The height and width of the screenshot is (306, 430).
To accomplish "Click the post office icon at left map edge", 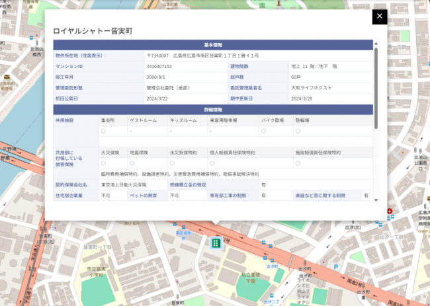I will tap(6, 77).
